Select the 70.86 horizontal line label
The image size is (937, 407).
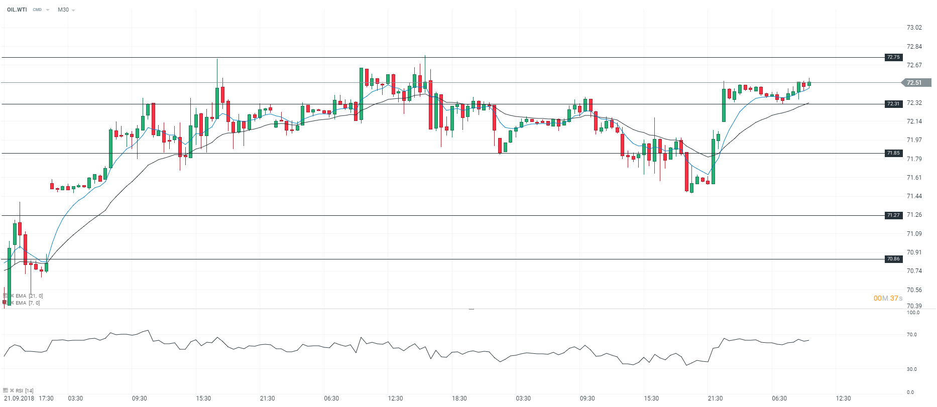click(x=893, y=259)
